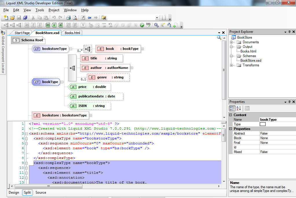This screenshot has width=296, height=198.
Task: Click the gears settings toolbar icon
Action: coord(156,25)
